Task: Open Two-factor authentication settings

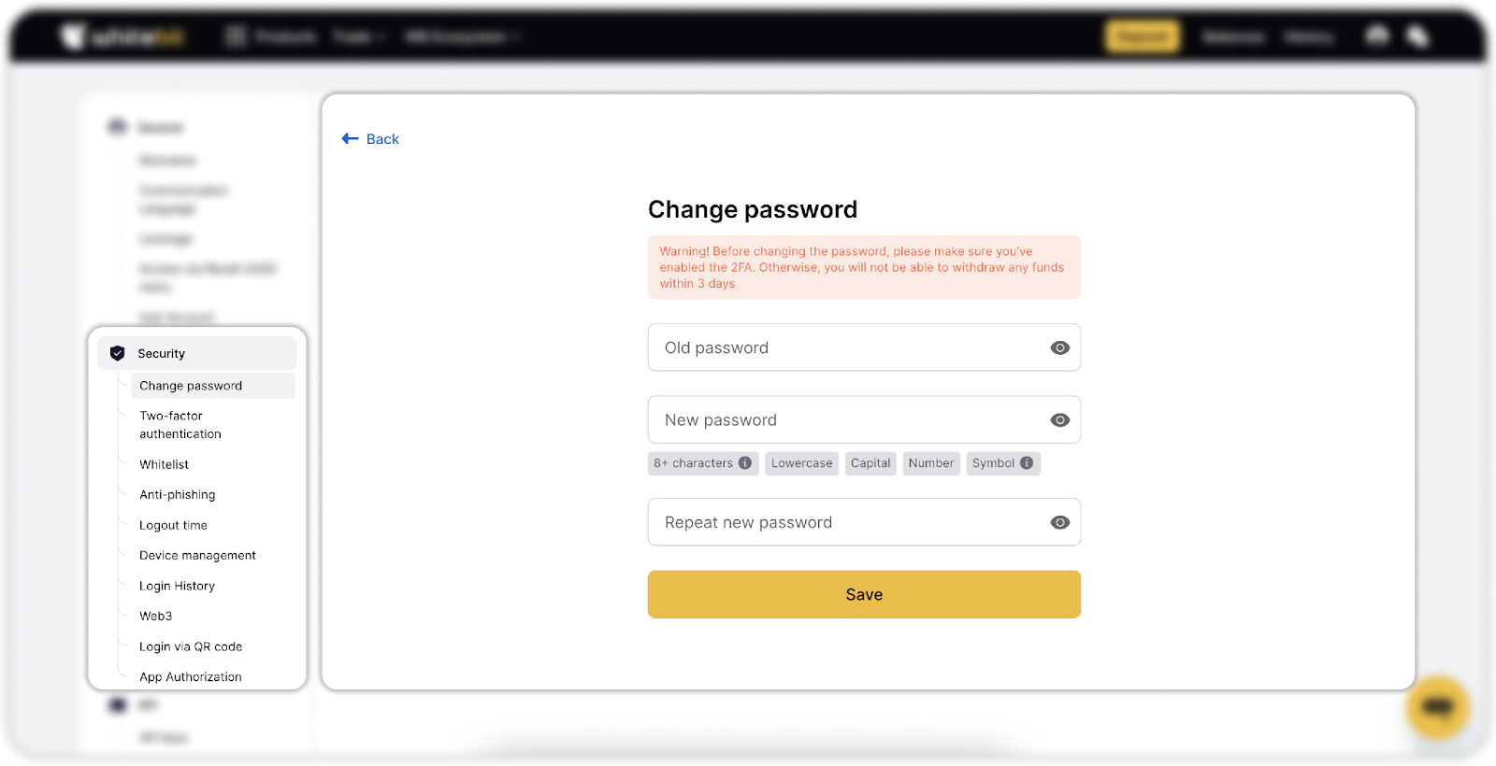Action: click(180, 425)
